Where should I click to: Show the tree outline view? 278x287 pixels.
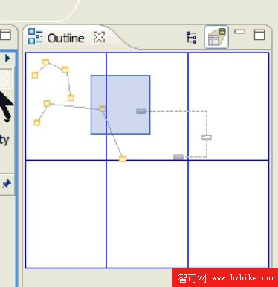192,38
